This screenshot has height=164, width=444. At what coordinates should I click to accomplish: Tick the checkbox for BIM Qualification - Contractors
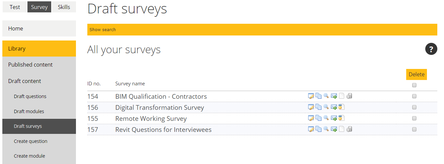(x=414, y=96)
